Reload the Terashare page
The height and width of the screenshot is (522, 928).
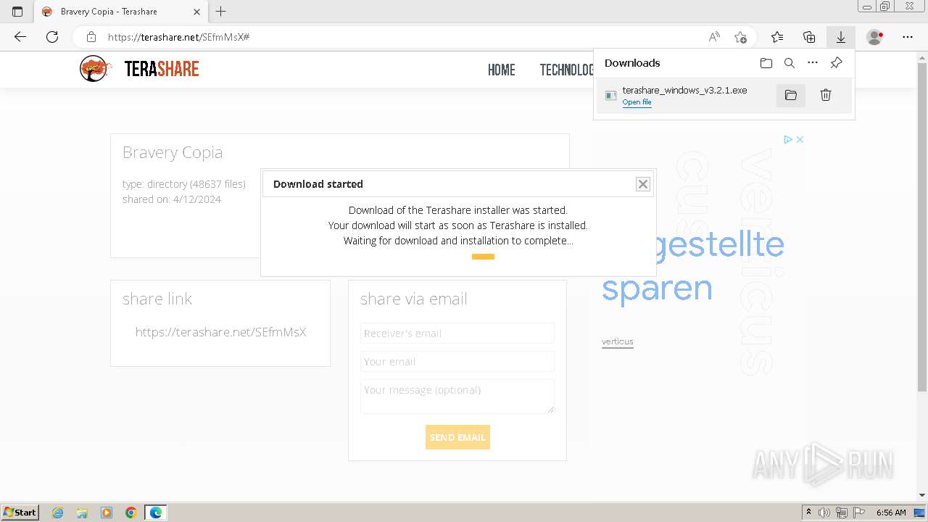(52, 37)
